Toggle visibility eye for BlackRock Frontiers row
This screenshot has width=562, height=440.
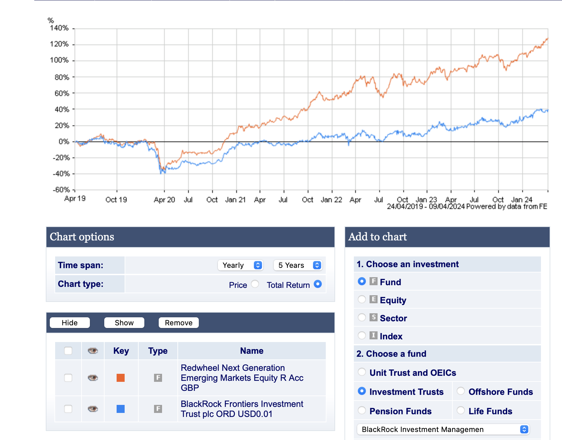point(93,409)
